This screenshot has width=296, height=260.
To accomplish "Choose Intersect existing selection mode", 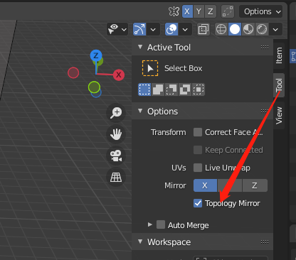I will (199, 90).
